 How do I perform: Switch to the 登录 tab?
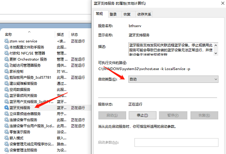(113, 14)
